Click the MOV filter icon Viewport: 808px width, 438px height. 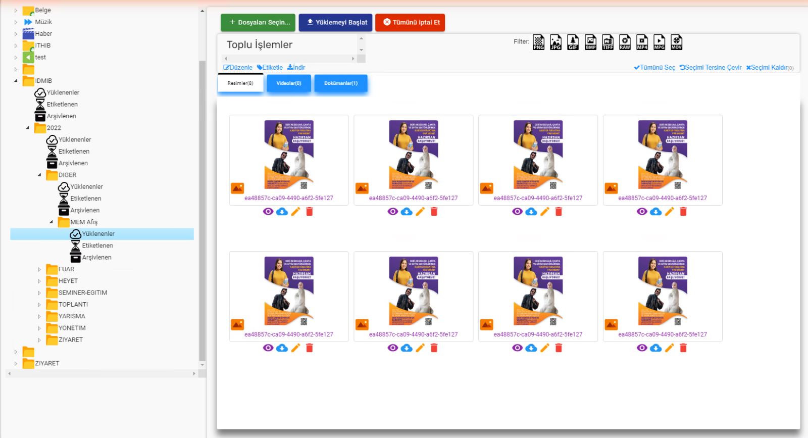coord(676,42)
